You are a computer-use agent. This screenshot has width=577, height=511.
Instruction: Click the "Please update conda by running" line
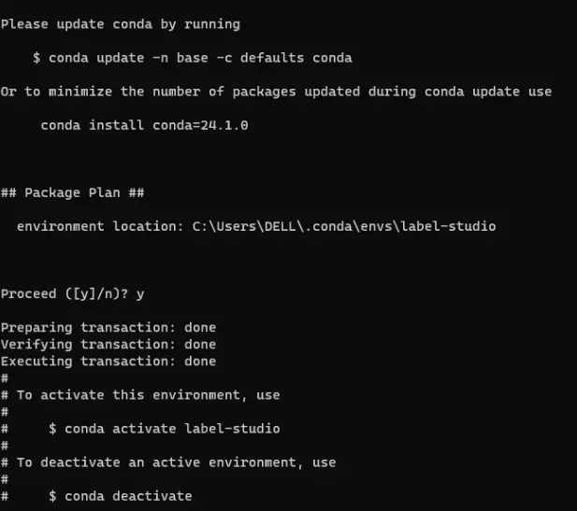click(121, 24)
